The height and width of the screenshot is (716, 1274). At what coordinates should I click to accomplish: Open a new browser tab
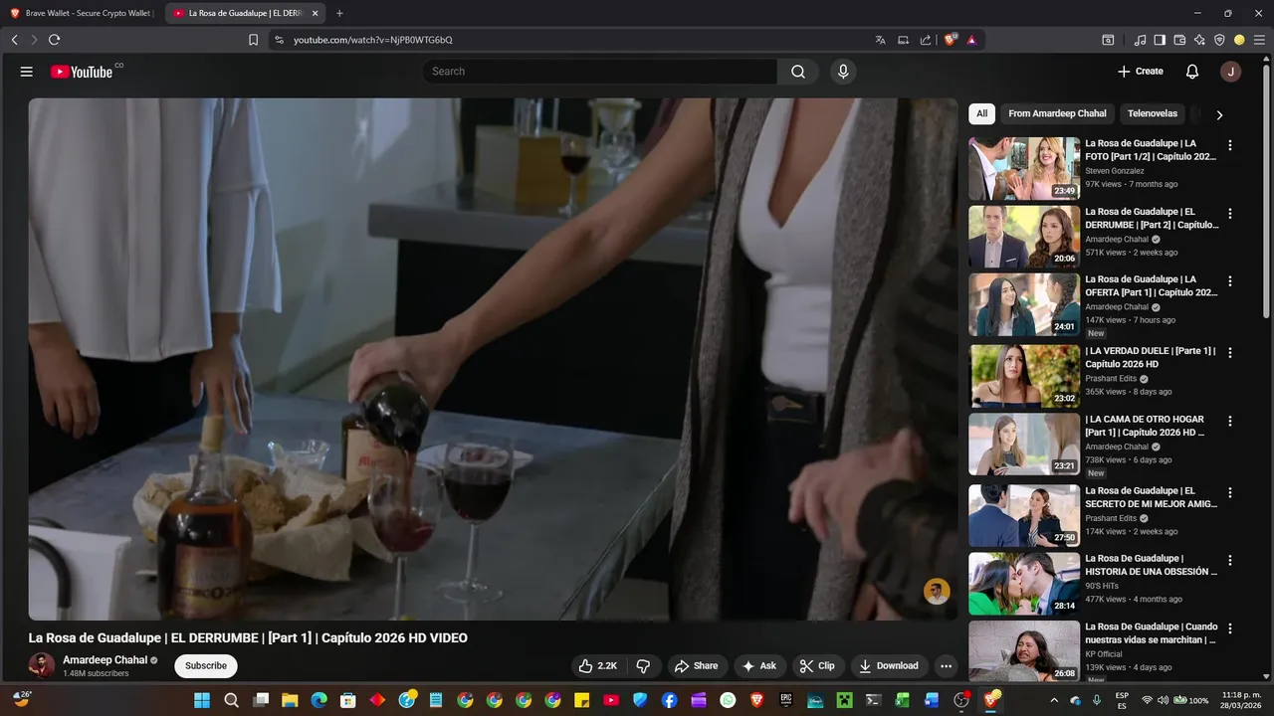click(339, 13)
